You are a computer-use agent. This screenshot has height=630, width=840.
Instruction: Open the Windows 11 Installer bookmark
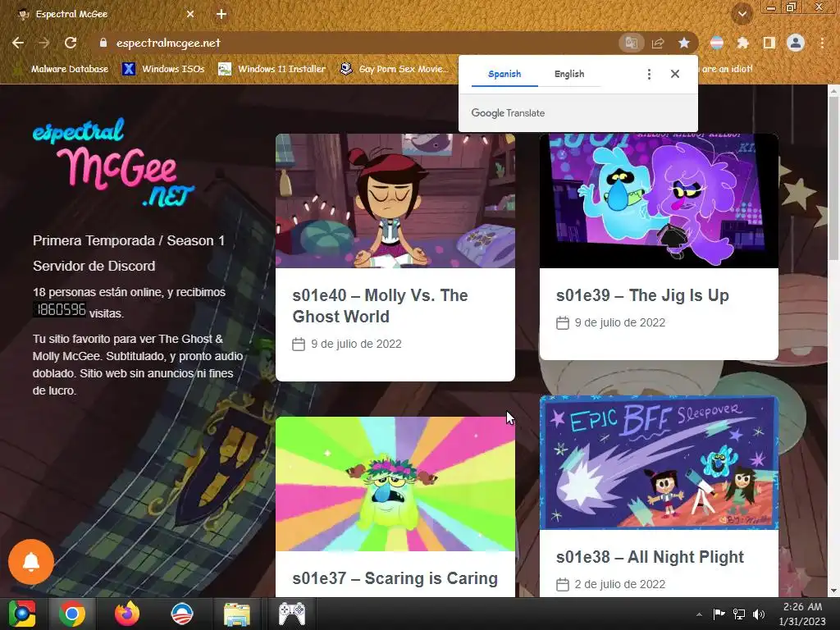click(x=272, y=69)
